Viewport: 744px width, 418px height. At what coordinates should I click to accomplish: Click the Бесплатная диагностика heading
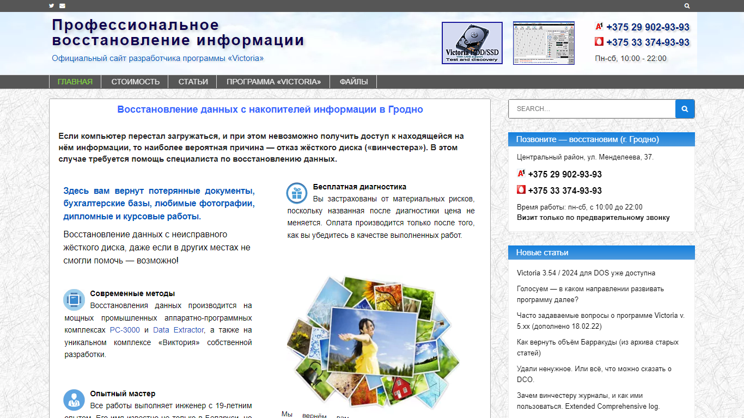point(359,187)
